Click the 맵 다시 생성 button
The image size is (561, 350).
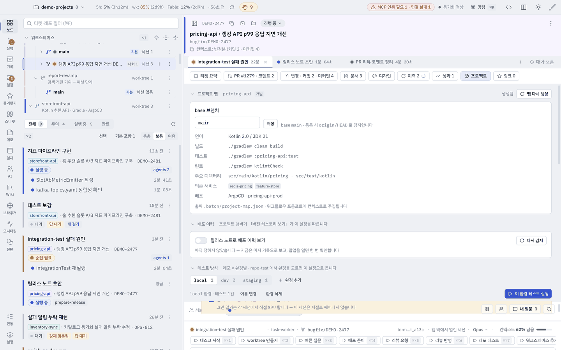(534, 94)
